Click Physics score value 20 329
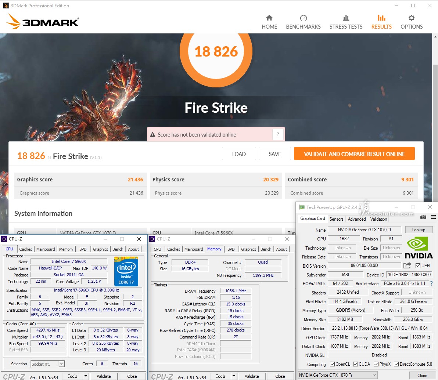This screenshot has height=380, width=438. 271,180
